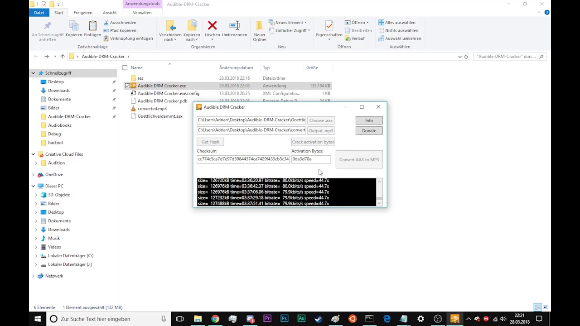The width and height of the screenshot is (580, 326).
Task: Open Adobe Premiere Pro from taskbar
Action: coord(267,319)
